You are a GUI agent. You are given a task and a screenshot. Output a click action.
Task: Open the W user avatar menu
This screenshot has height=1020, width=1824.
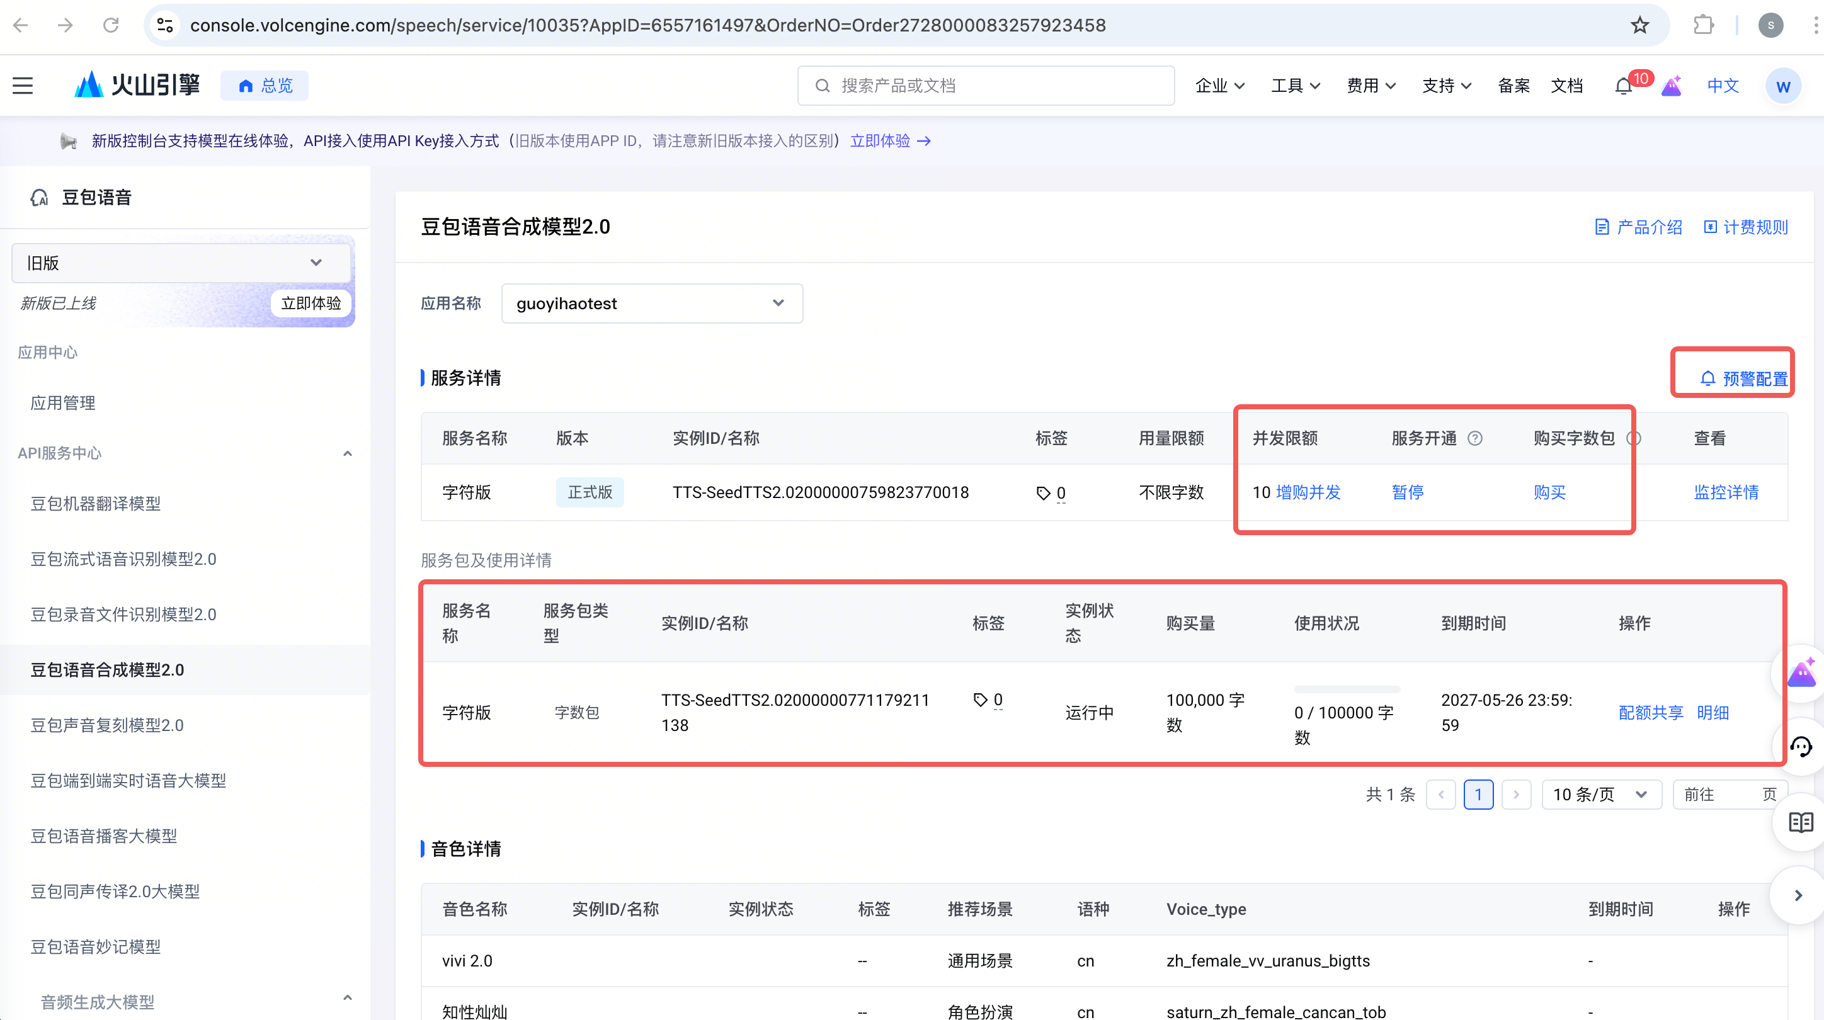(1783, 86)
